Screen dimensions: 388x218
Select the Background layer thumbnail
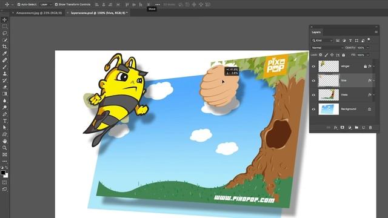click(329, 109)
